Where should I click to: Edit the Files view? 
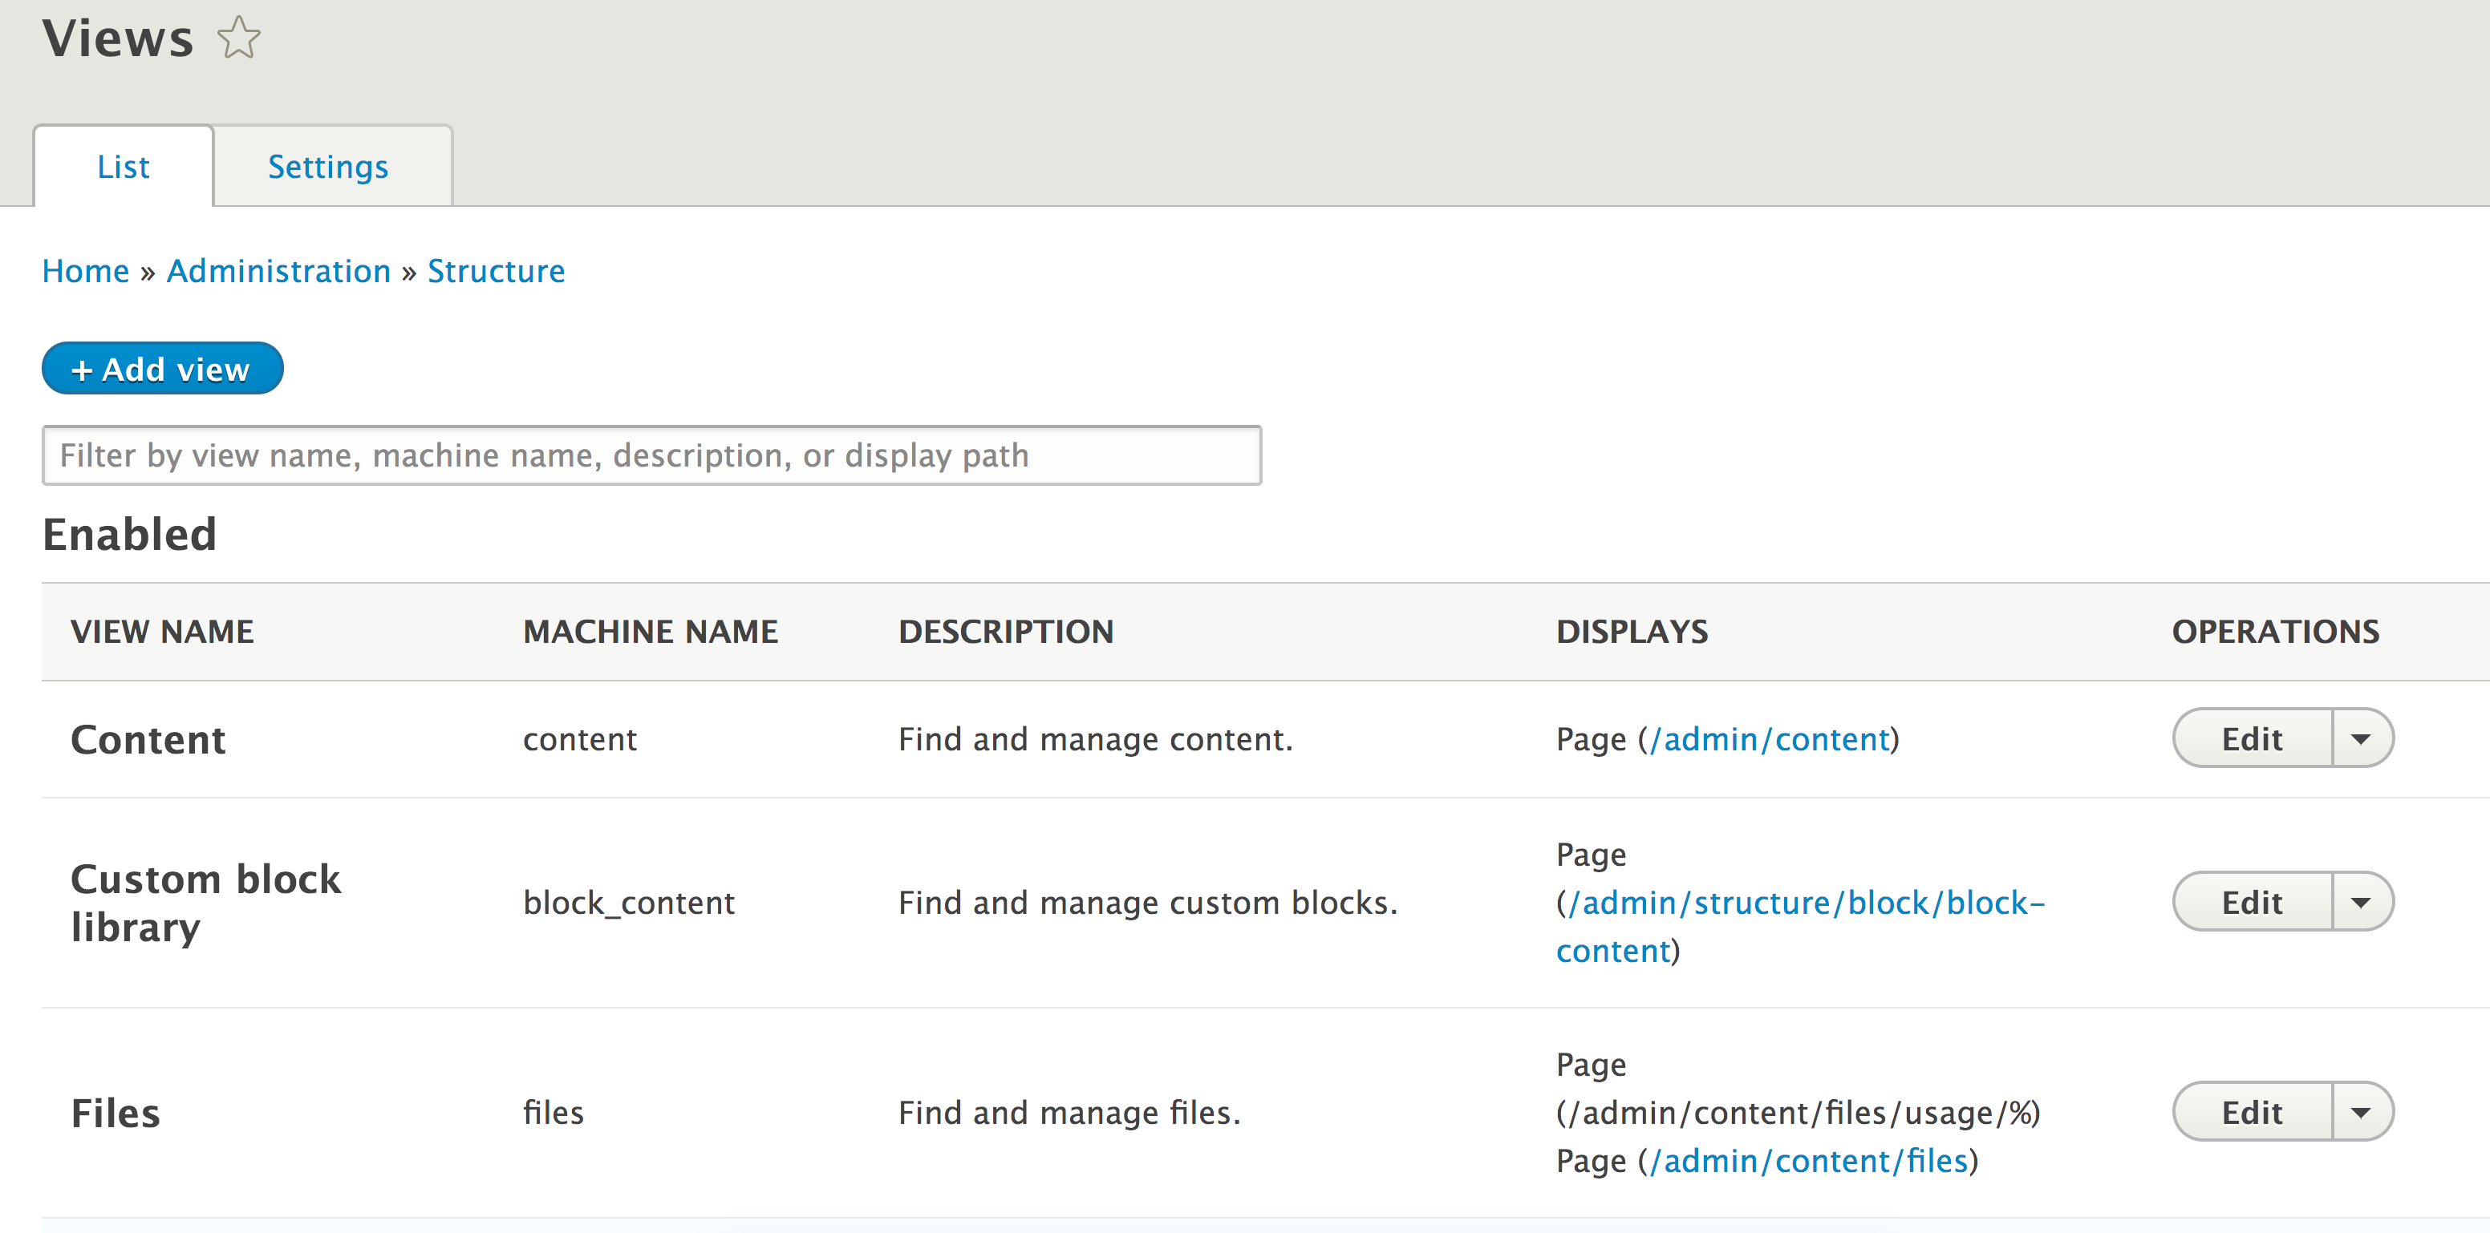click(2251, 1111)
